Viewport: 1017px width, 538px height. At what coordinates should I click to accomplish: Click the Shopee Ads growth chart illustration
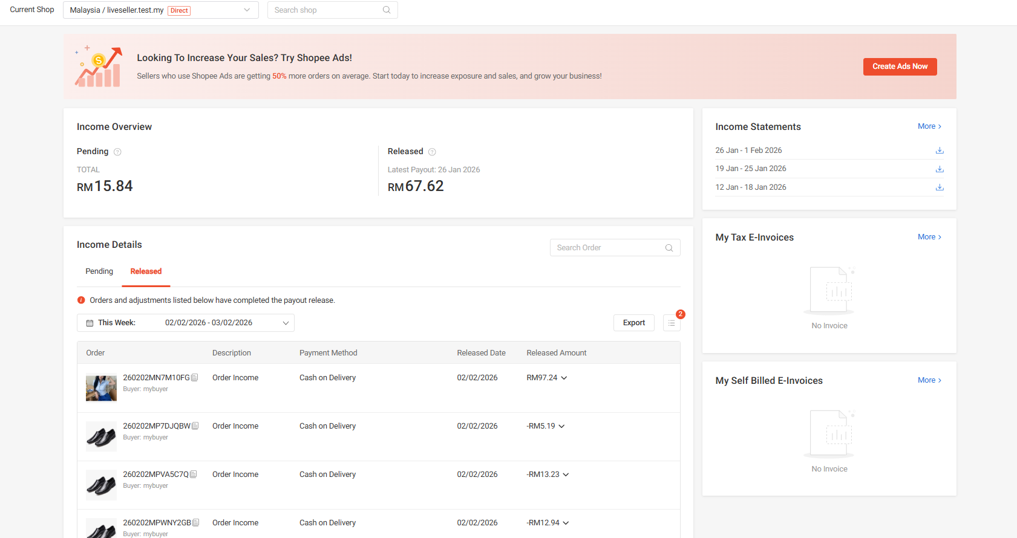coord(98,66)
